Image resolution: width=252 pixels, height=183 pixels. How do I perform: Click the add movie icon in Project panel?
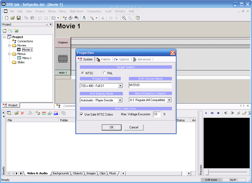pos(4,30)
